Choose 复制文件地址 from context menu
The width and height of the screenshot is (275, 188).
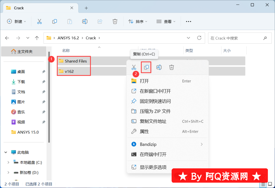point(168,121)
